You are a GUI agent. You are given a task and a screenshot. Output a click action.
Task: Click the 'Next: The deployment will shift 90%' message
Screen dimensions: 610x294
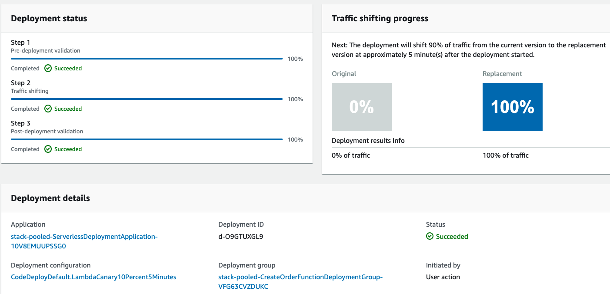pyautogui.click(x=469, y=50)
